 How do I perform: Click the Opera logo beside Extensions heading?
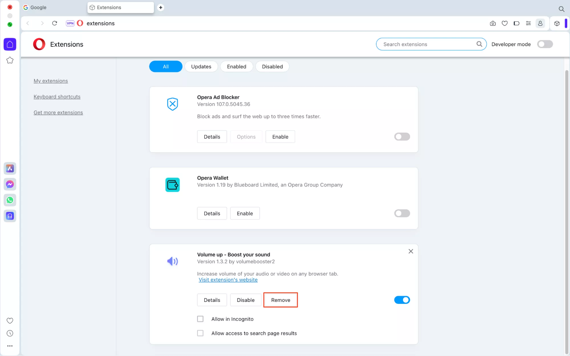[x=39, y=44]
